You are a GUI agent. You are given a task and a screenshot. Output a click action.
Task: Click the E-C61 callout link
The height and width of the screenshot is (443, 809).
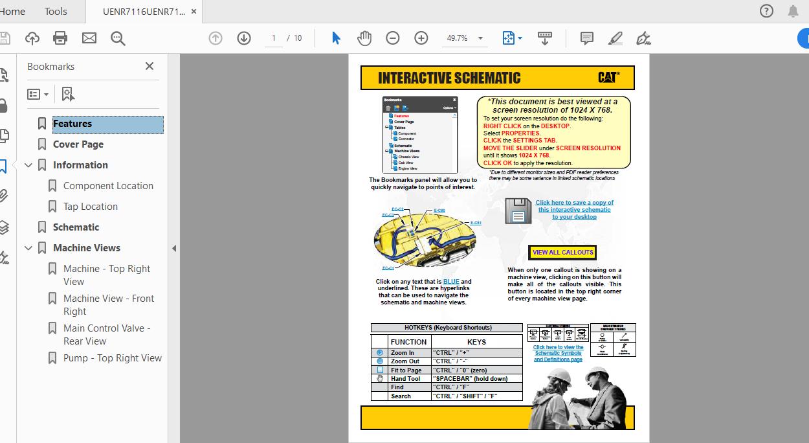(x=476, y=223)
